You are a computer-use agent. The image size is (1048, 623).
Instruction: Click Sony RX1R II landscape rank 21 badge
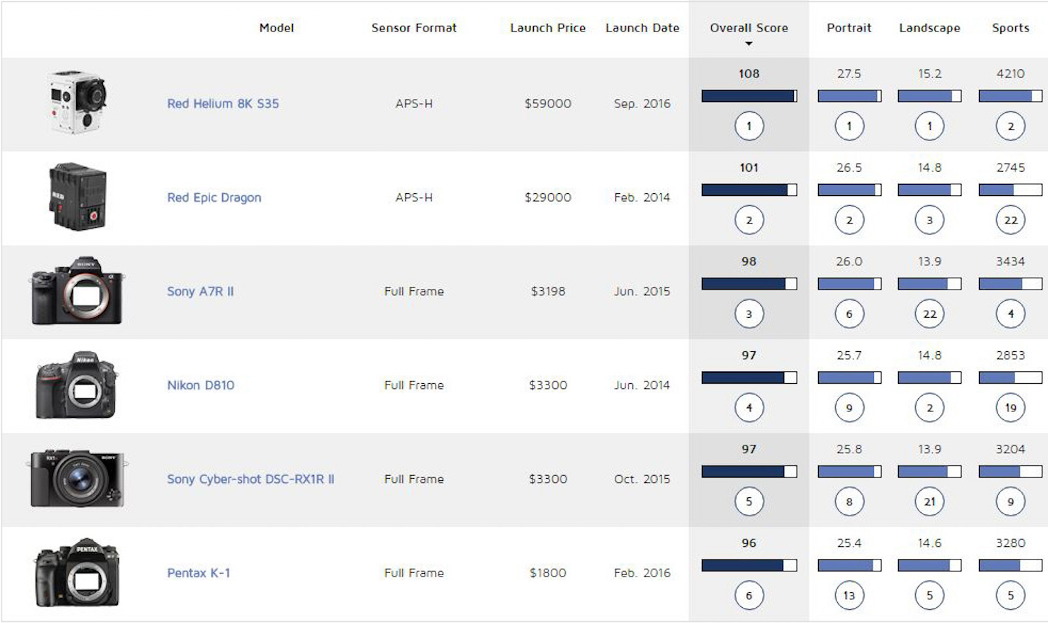point(929,502)
